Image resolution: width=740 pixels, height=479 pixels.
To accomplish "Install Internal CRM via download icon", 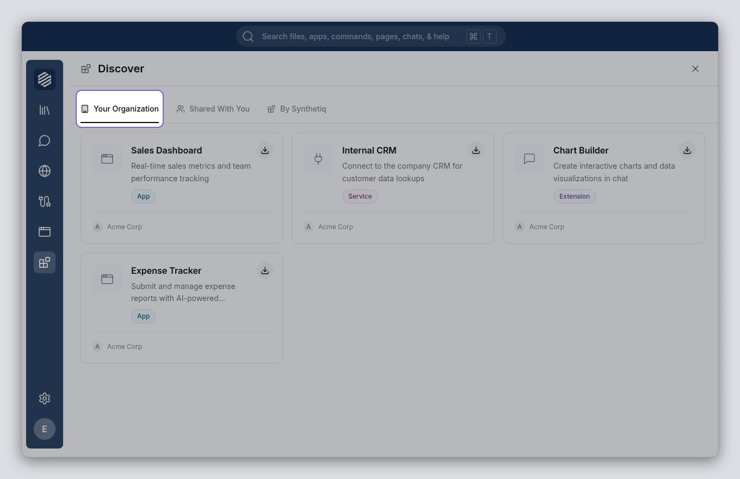I will click(476, 150).
